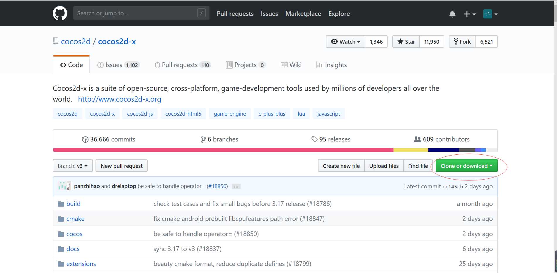Open the cocos2d-x repository name link
Viewport: 557px width, 273px height.
pos(117,42)
